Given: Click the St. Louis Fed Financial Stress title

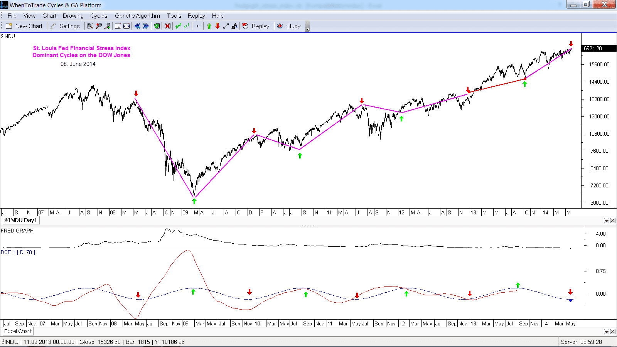Looking at the screenshot, I should point(81,48).
